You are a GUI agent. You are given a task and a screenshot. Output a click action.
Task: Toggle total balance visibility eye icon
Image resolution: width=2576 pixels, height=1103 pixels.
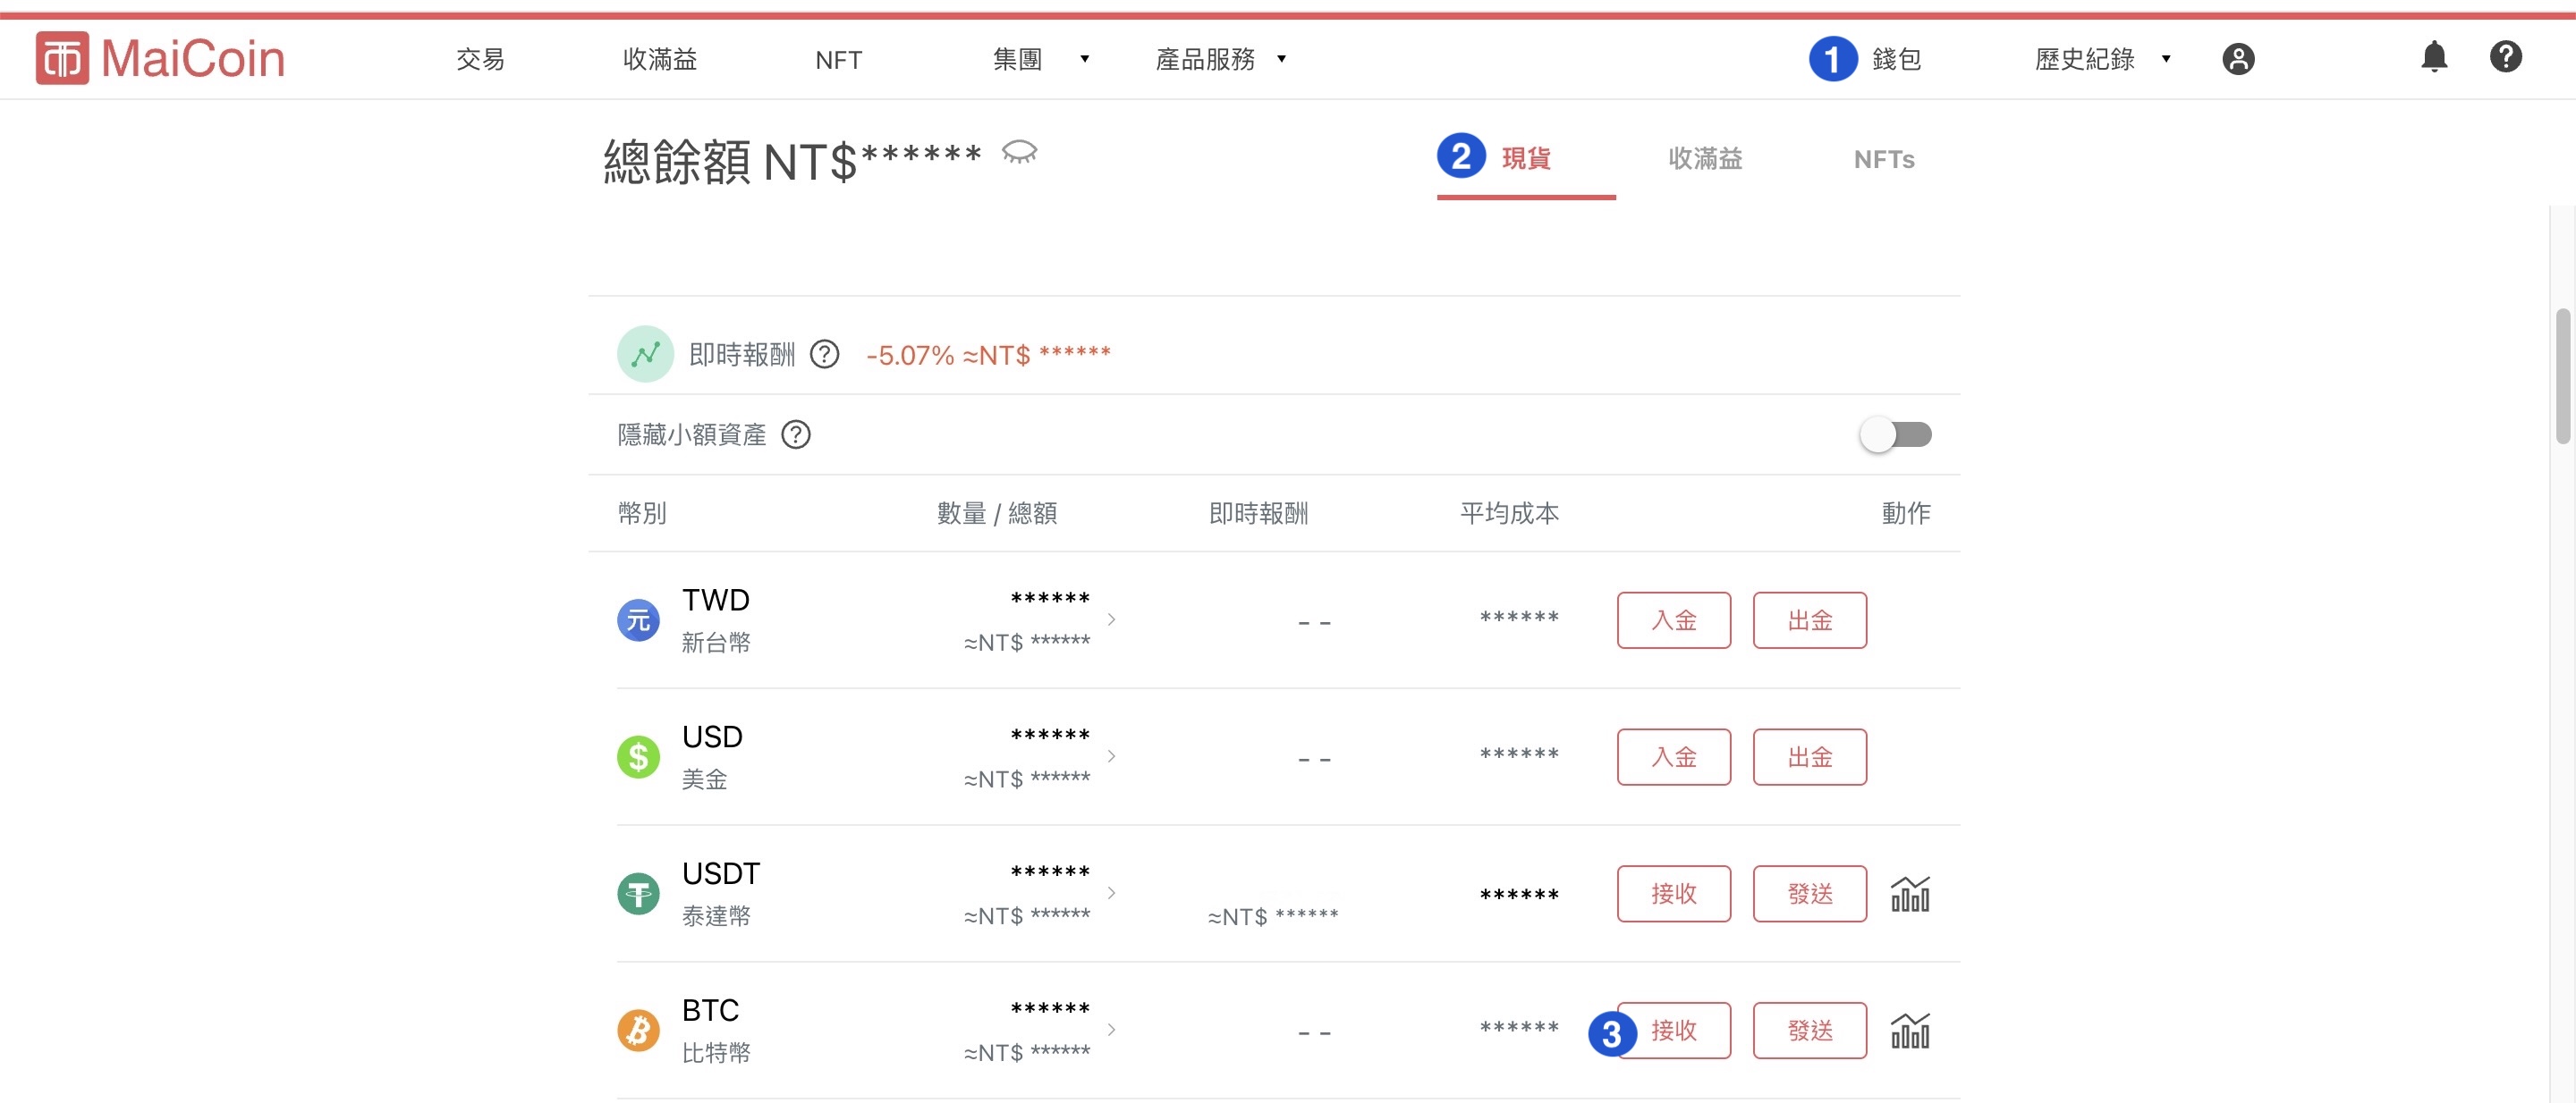point(1019,153)
